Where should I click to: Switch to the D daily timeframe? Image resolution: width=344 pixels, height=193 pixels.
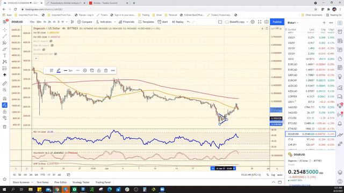coord(59,22)
